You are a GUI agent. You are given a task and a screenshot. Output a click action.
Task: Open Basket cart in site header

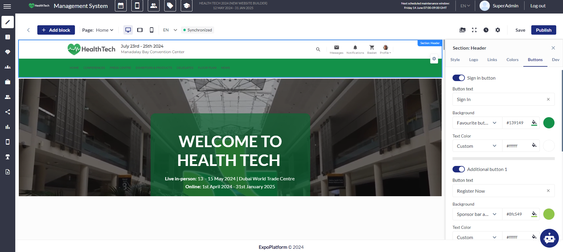[372, 49]
